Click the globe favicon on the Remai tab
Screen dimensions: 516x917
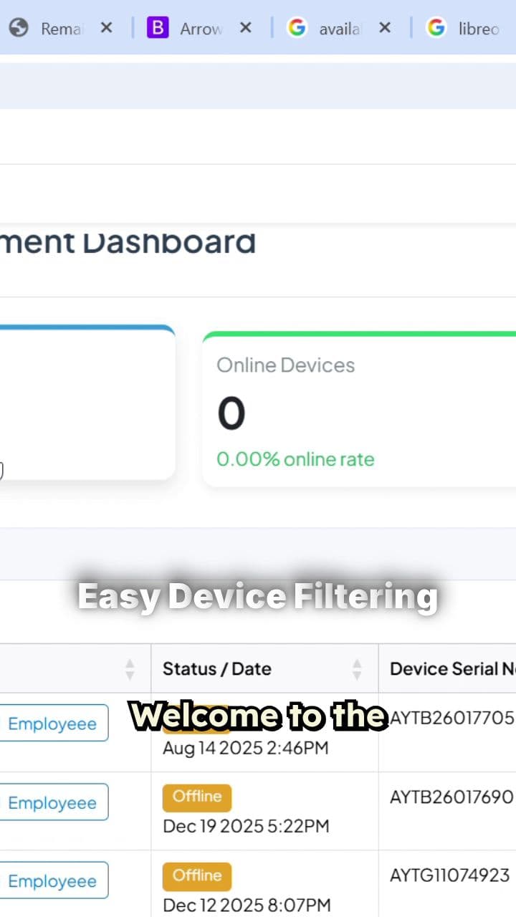[x=21, y=28]
